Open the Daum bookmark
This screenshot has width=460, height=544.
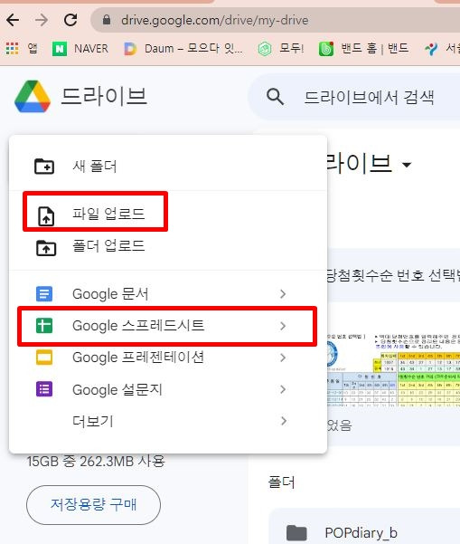(183, 48)
